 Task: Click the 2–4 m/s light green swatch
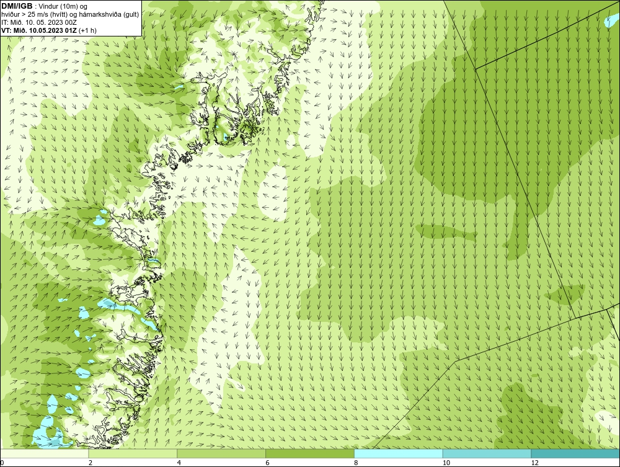[x=133, y=453]
